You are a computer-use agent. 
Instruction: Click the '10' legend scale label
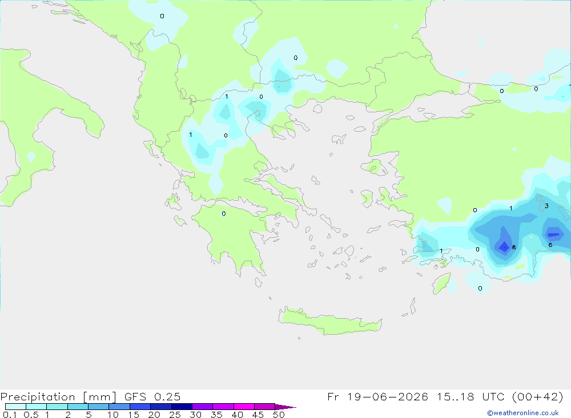click(113, 415)
